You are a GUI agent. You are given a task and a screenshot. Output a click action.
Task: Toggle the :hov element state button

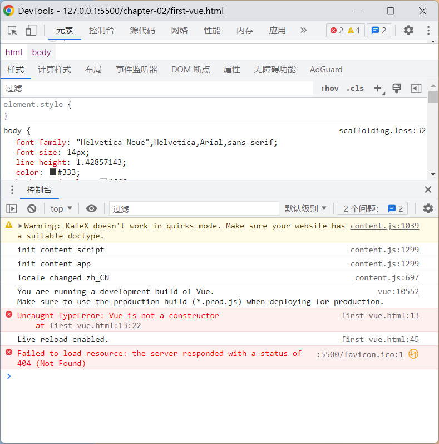point(329,89)
